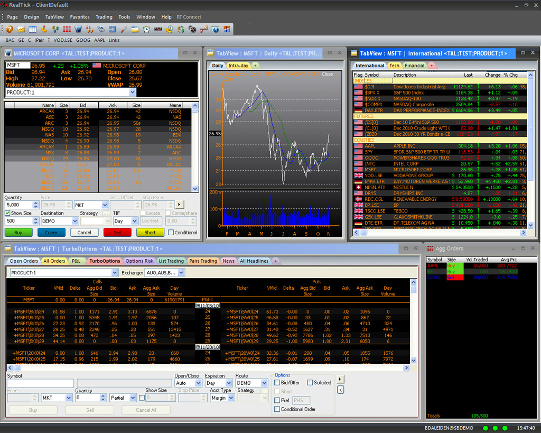Toggle the Show Size checkbox in order entry
The width and height of the screenshot is (541, 433).
pyautogui.click(x=7, y=213)
